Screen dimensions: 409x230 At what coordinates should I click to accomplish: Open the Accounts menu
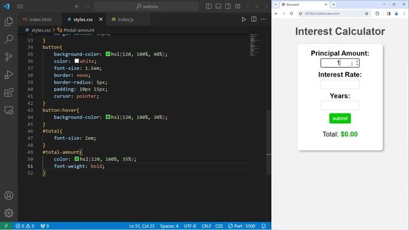(x=8, y=195)
